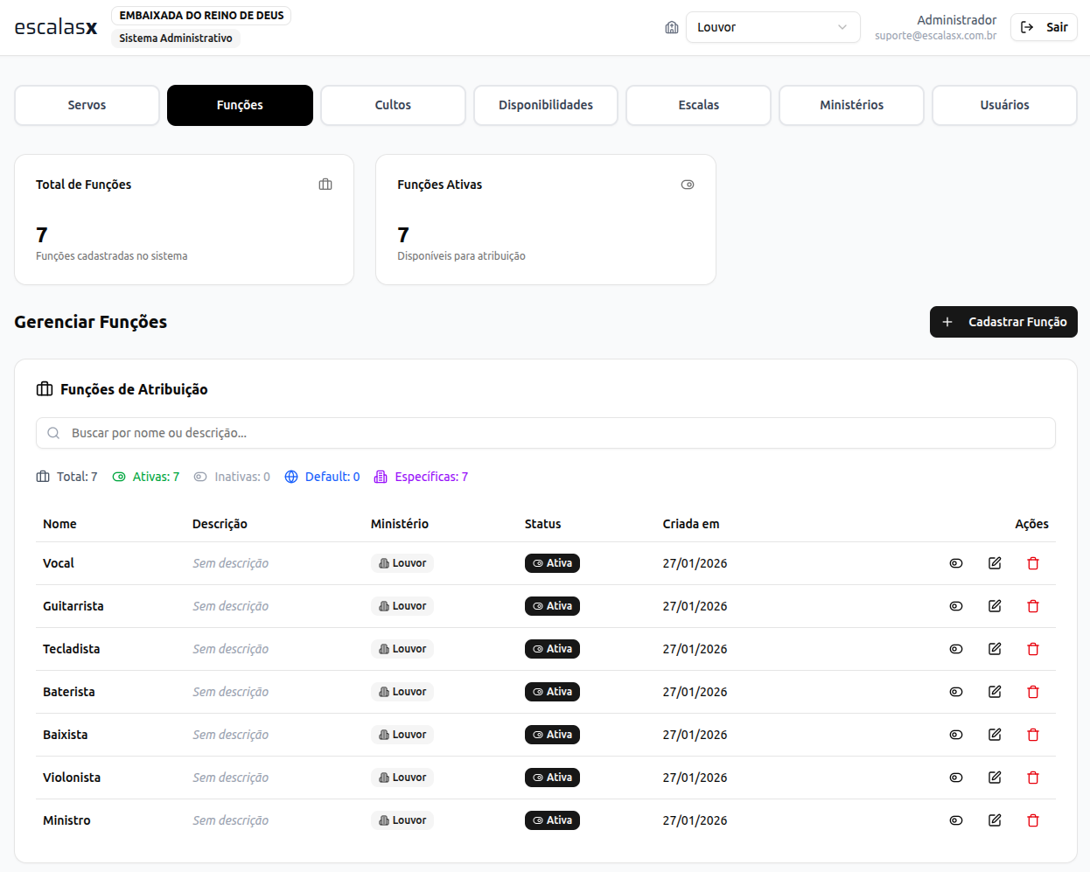
Task: Open edit for Baterista row
Action: [995, 692]
